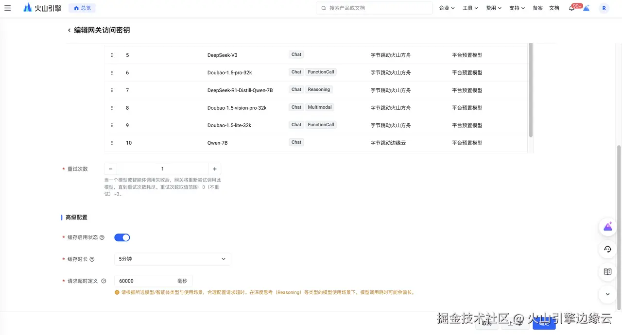The image size is (622, 335).
Task: Focus the 重试次数 value field
Action: (x=162, y=169)
